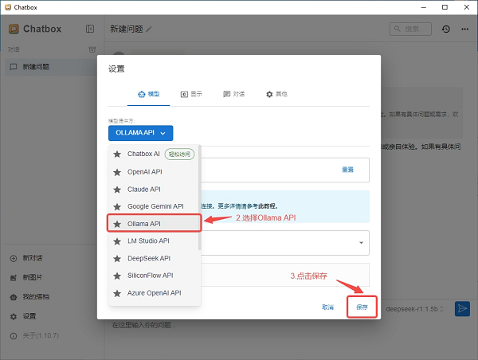Click the send message arrow button

tap(462, 308)
